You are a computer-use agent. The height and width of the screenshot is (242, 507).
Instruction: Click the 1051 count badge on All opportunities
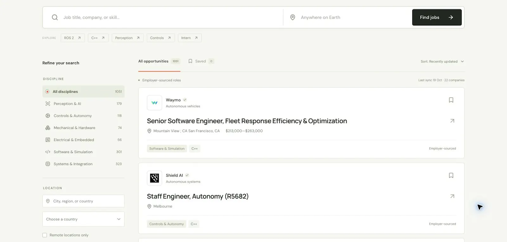pos(176,61)
